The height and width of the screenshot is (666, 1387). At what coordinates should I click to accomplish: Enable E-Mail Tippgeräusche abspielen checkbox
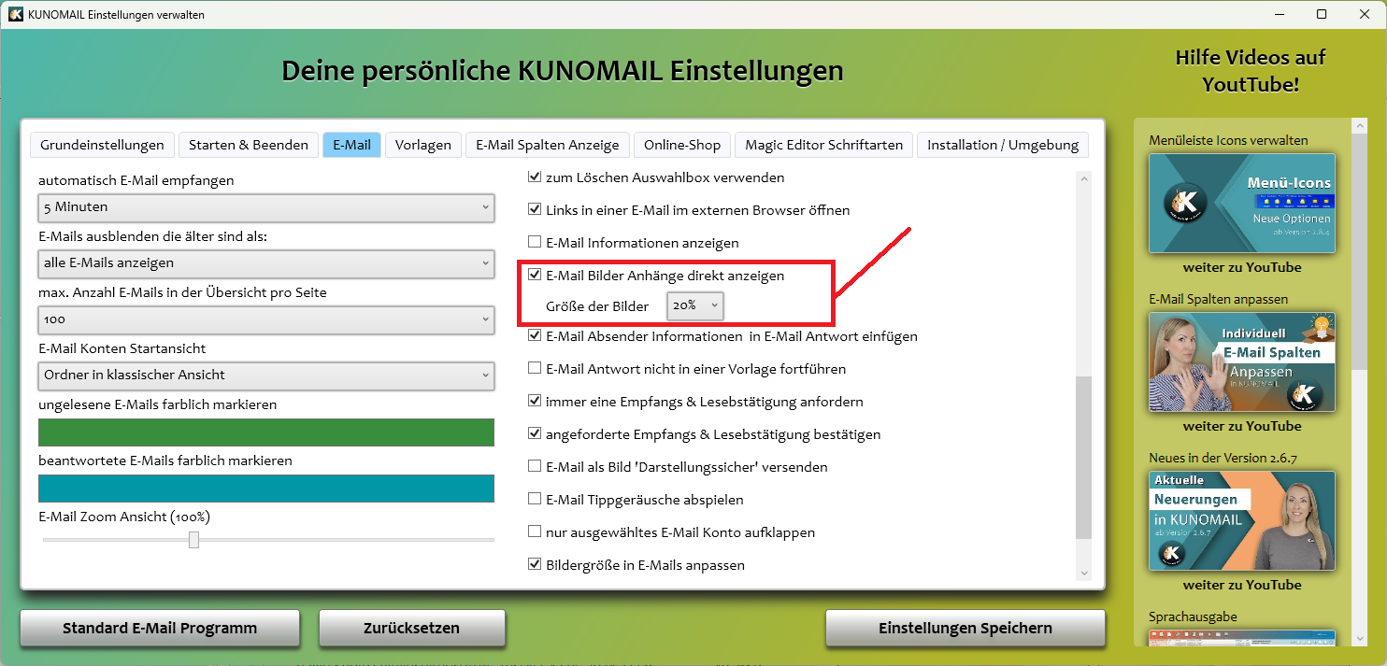[535, 500]
